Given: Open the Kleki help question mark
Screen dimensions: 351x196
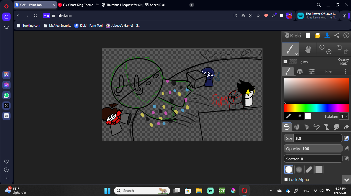Looking at the screenshot, I should coord(346,35).
